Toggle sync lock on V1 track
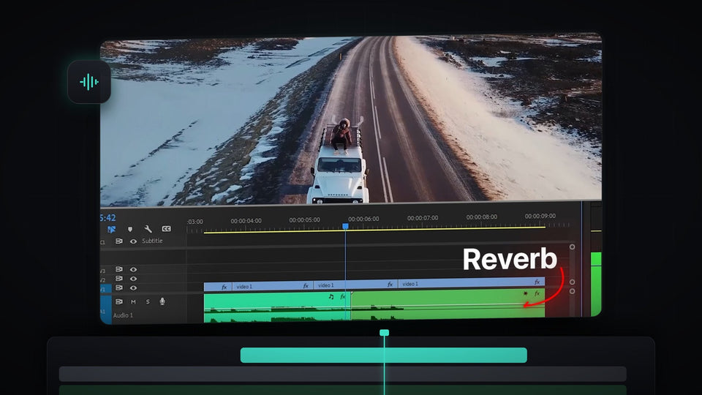702x395 pixels. [x=118, y=287]
